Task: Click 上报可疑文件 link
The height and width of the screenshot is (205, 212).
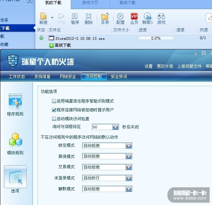Action: coord(189,66)
